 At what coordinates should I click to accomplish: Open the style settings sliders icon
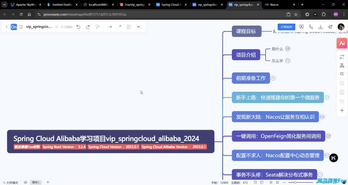coord(342,57)
